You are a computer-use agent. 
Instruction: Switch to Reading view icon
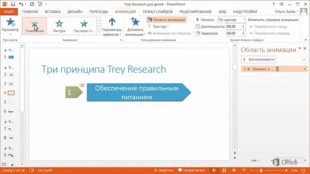pyautogui.click(x=234, y=171)
